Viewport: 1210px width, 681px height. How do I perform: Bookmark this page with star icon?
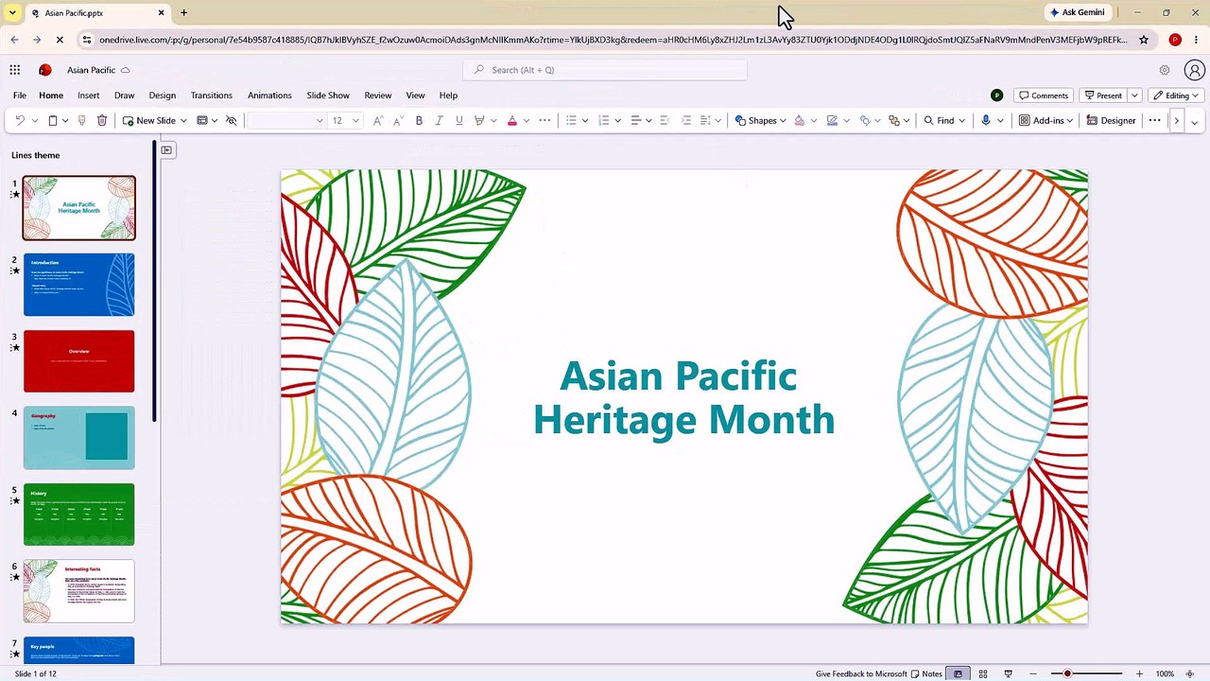[1144, 40]
